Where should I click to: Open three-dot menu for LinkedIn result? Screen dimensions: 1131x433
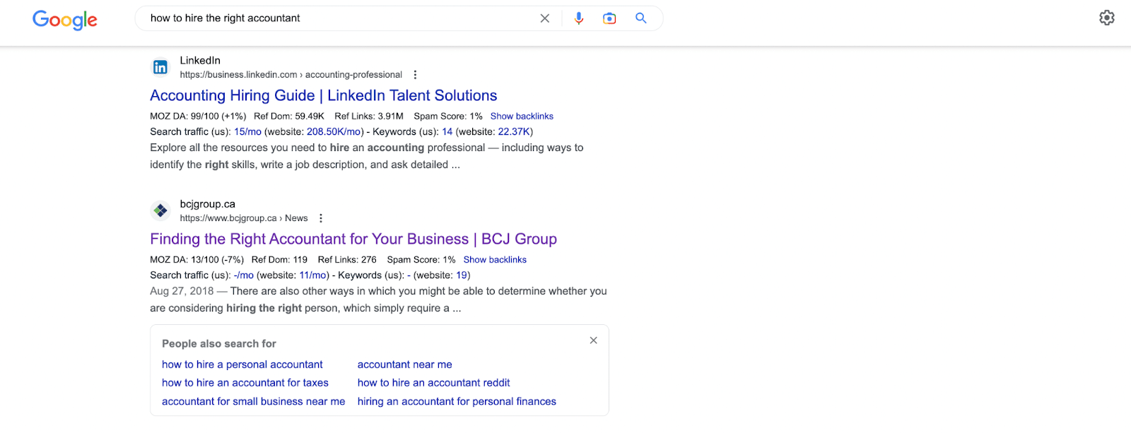tap(415, 75)
